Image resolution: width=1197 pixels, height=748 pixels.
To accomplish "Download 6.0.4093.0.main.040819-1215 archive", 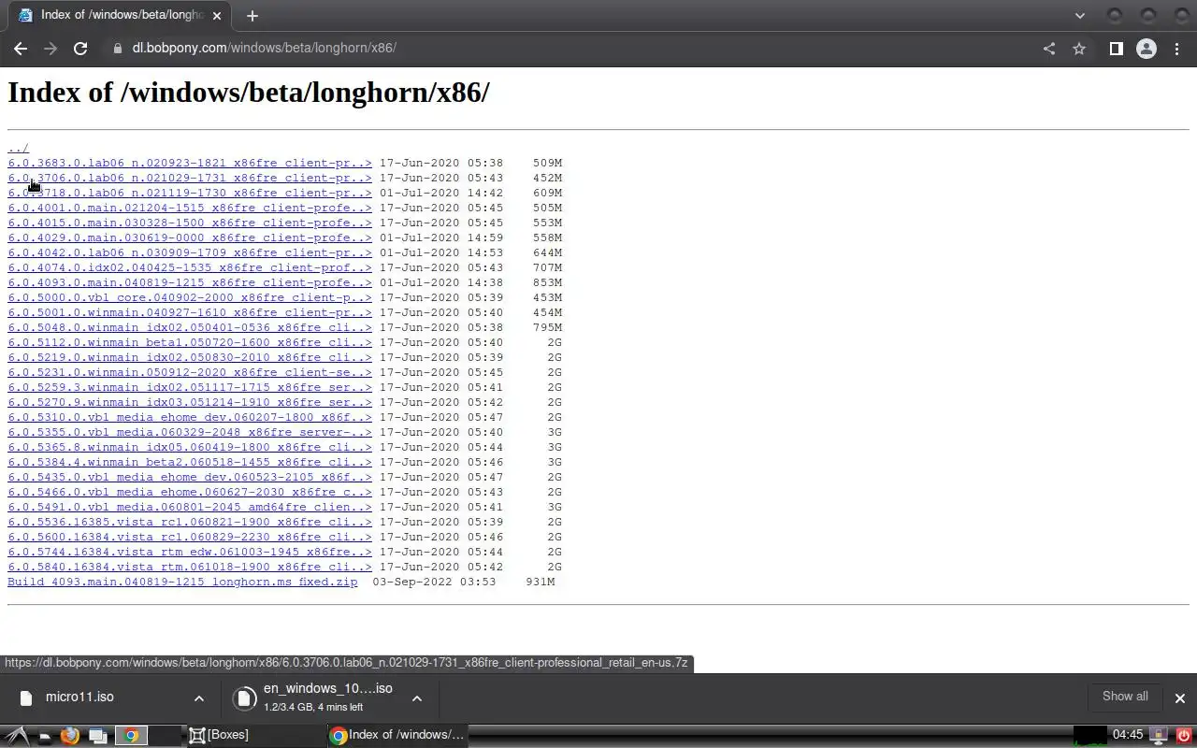I will pyautogui.click(x=190, y=282).
